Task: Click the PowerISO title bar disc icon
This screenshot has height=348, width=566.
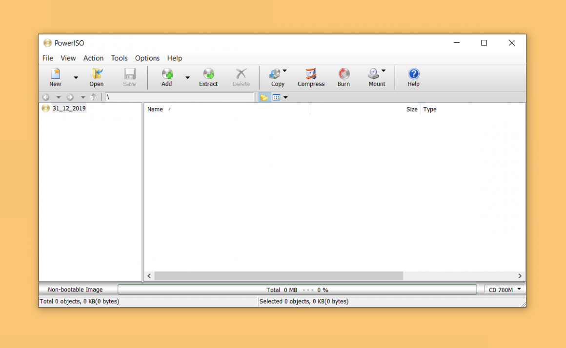Action: point(47,43)
